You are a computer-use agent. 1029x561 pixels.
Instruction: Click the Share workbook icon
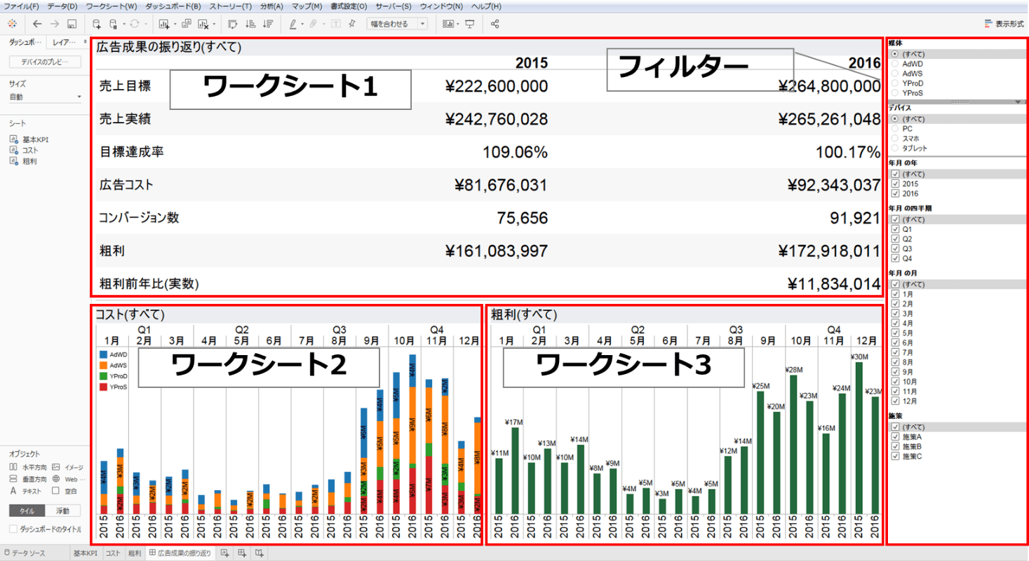click(x=495, y=24)
